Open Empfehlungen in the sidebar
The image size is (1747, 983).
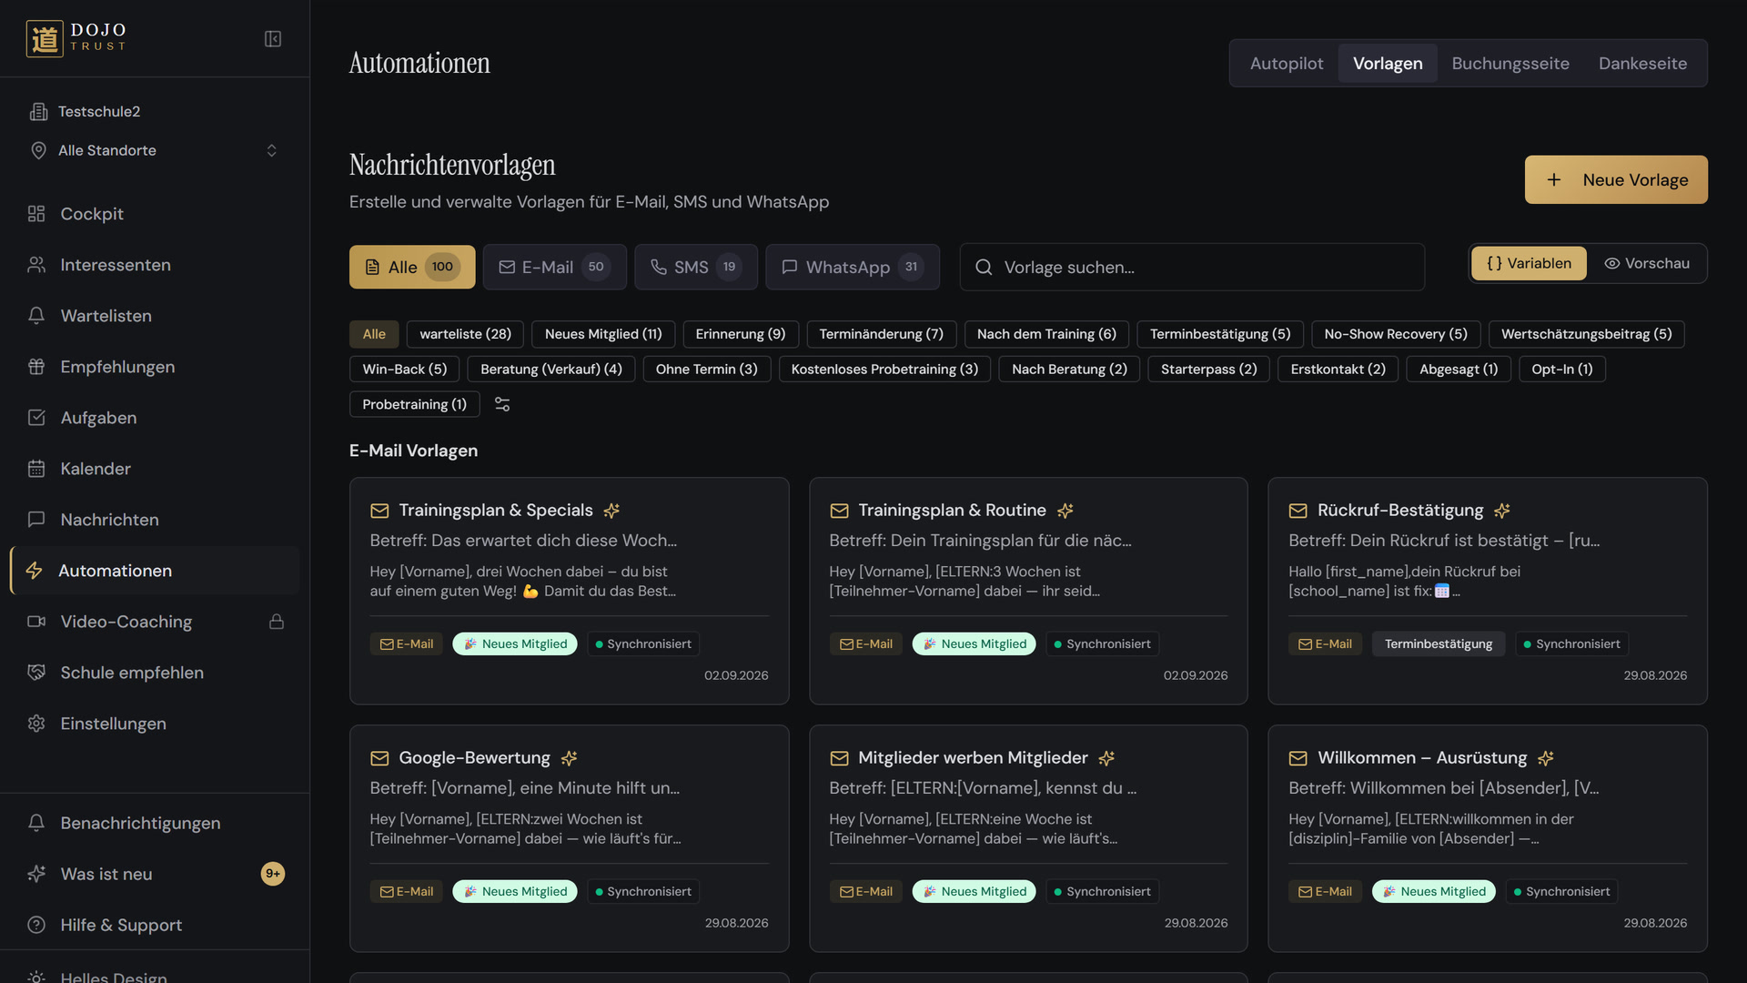155,367
